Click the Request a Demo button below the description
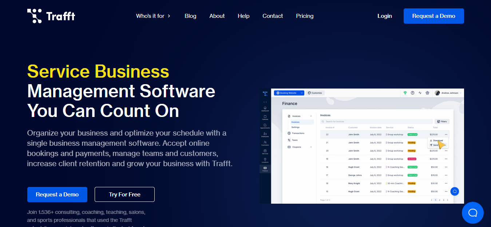The image size is (491, 227). [57, 195]
